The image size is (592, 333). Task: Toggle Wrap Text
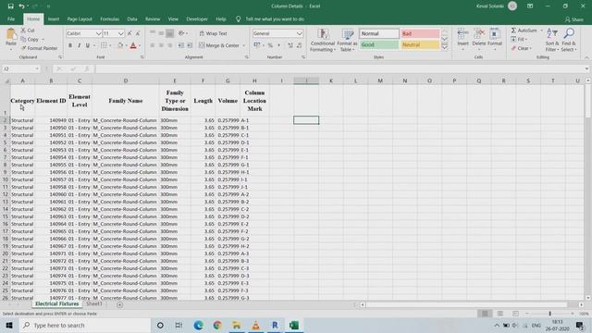[x=213, y=33]
